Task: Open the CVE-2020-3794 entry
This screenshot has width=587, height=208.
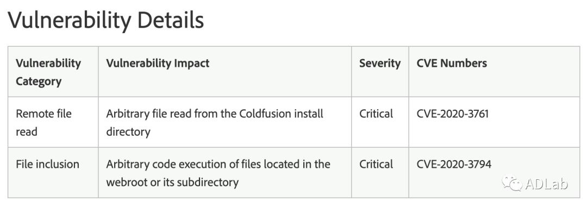Action: click(x=454, y=164)
